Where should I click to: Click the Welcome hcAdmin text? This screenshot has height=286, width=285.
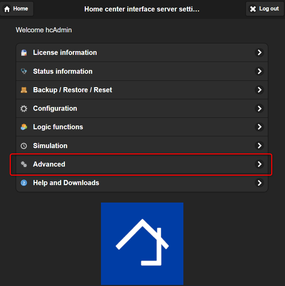[x=44, y=30]
